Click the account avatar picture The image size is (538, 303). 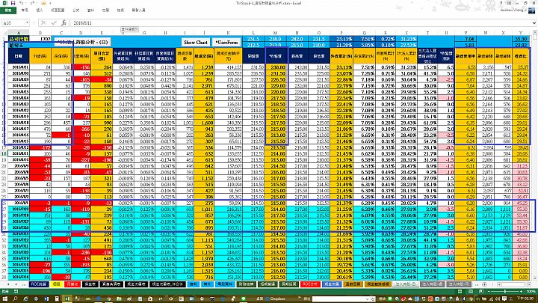click(532, 10)
